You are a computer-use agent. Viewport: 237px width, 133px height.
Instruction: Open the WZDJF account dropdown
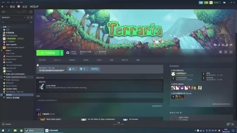pos(217,3)
